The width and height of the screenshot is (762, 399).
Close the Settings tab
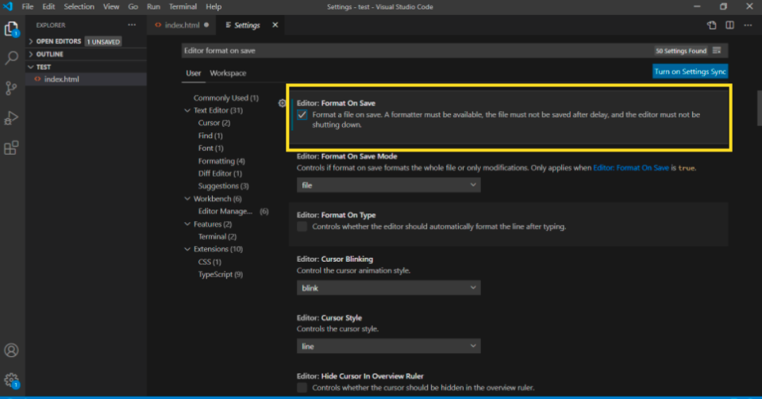click(275, 25)
